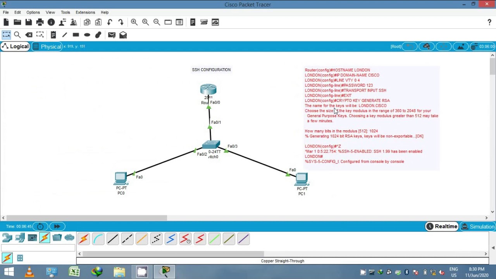Screen dimensions: 496x279
Task: Open the Extensions menu
Action: [85, 12]
